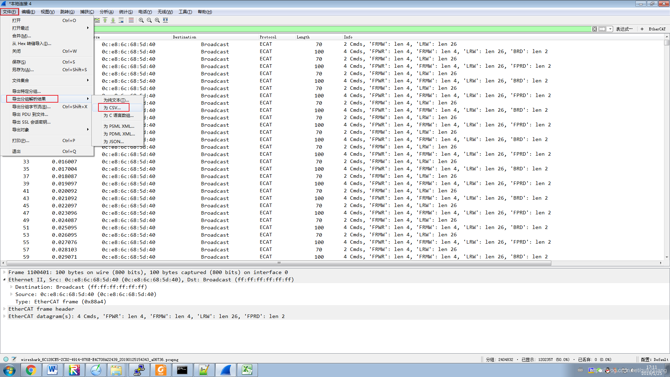Screen dimensions: 670x377
Task: Click the colorize packet list icon
Action: point(131,20)
